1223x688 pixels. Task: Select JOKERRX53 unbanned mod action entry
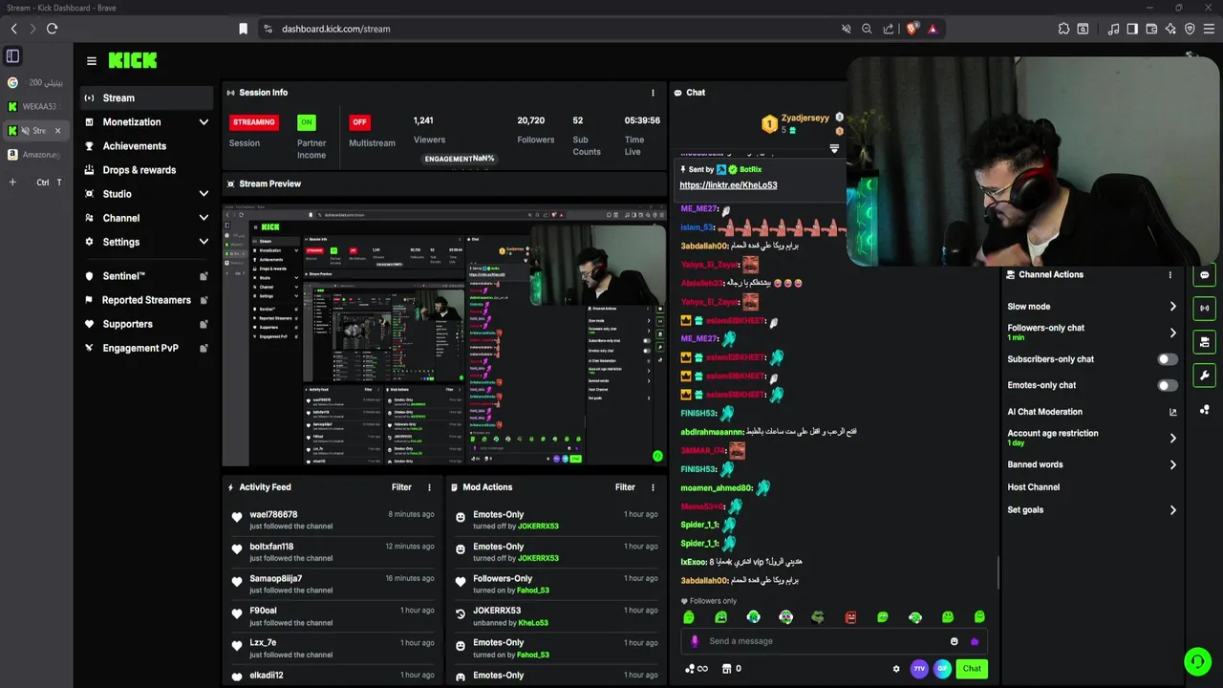click(x=556, y=616)
